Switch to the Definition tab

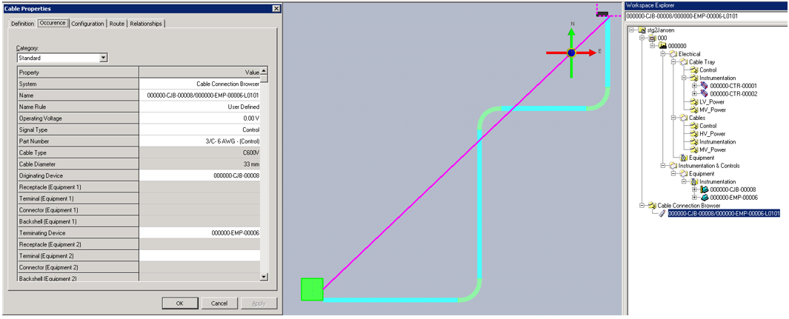[x=22, y=24]
